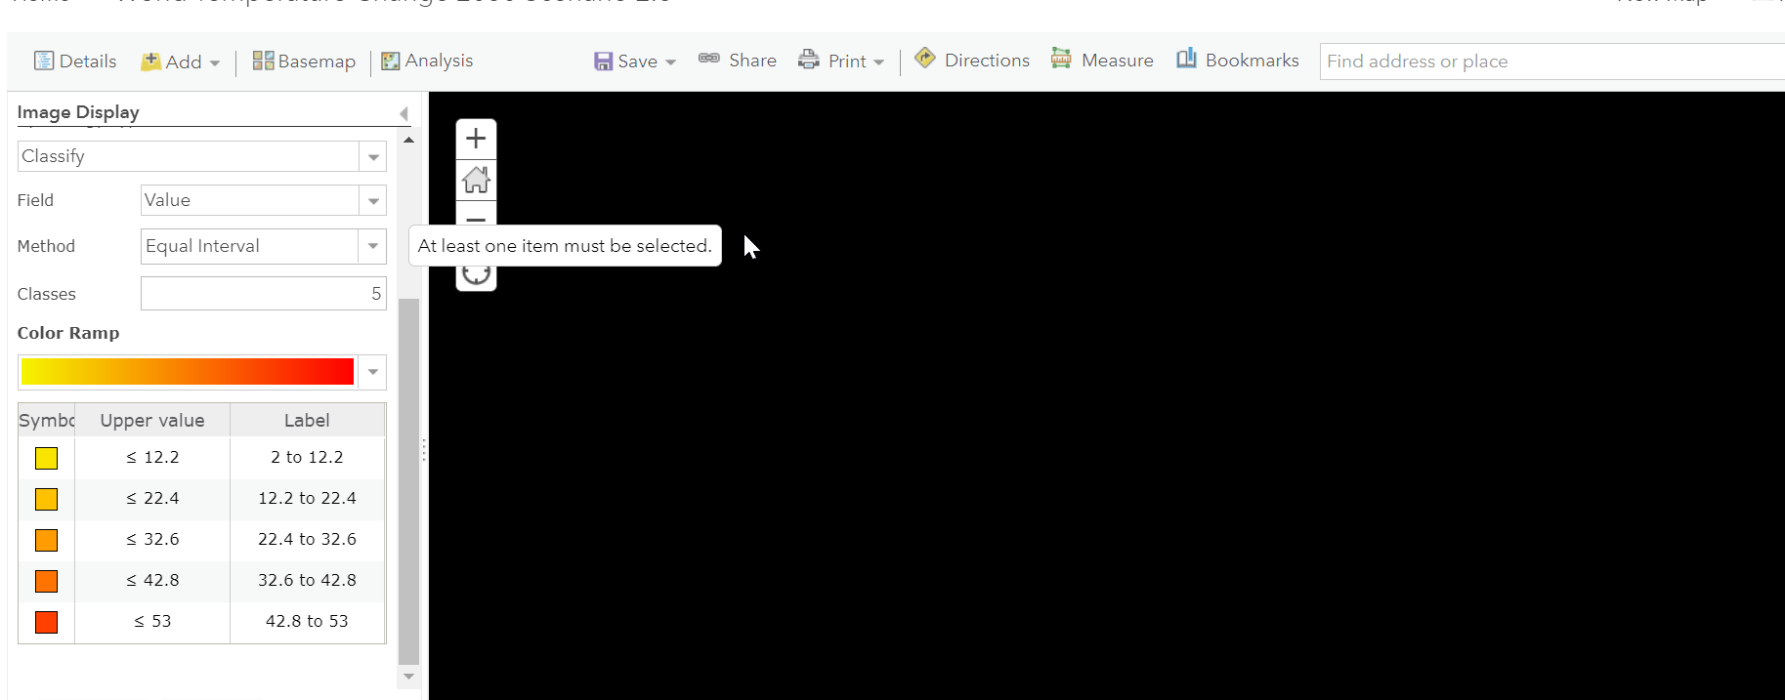The width and height of the screenshot is (1785, 700).
Task: Open the Save menu
Action: point(635,62)
